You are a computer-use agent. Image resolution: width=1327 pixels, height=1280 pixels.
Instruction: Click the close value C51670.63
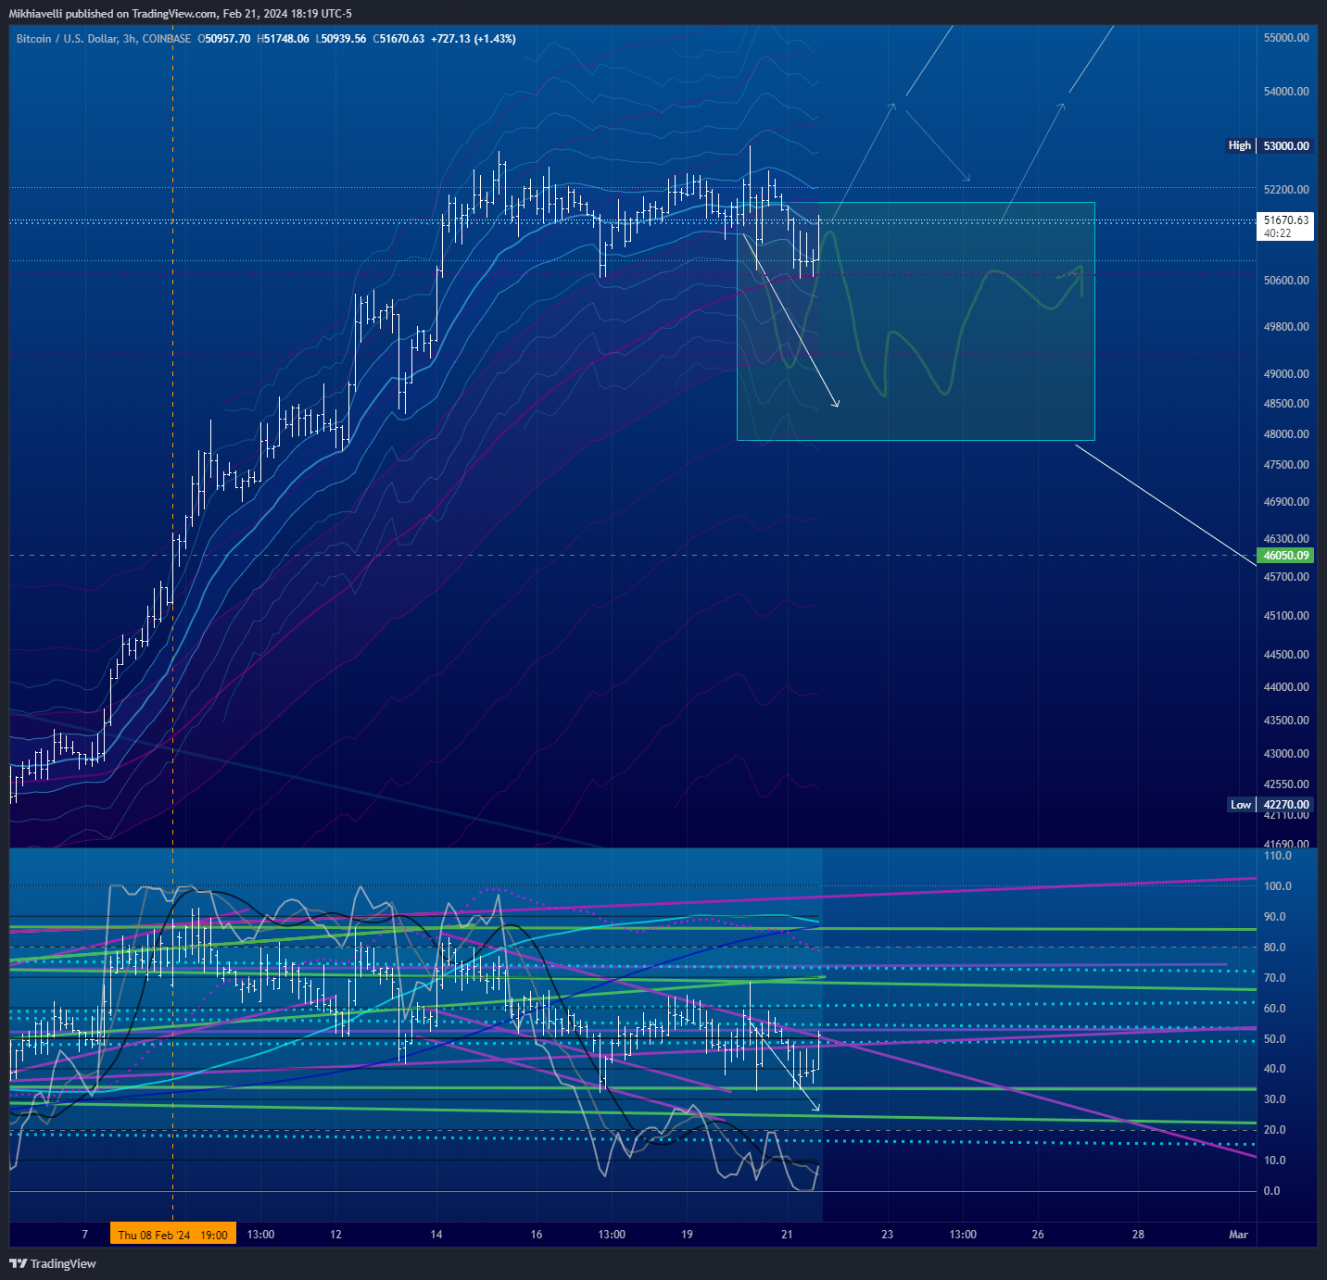[x=398, y=39]
